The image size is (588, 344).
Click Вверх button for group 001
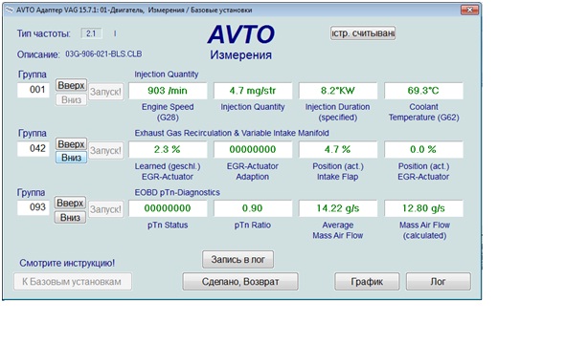(x=71, y=85)
